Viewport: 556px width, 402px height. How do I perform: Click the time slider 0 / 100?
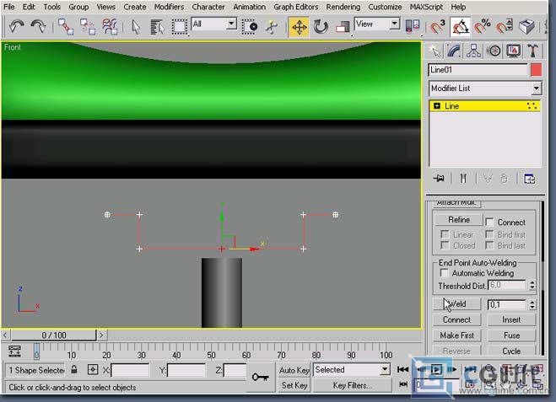(x=53, y=335)
